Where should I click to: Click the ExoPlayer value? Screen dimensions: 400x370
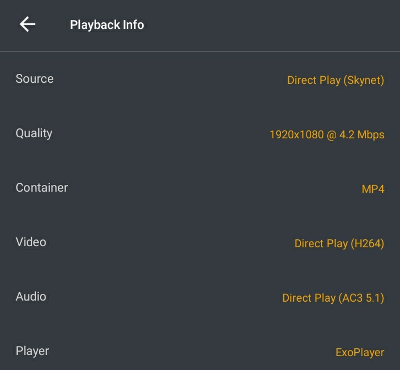tap(359, 352)
